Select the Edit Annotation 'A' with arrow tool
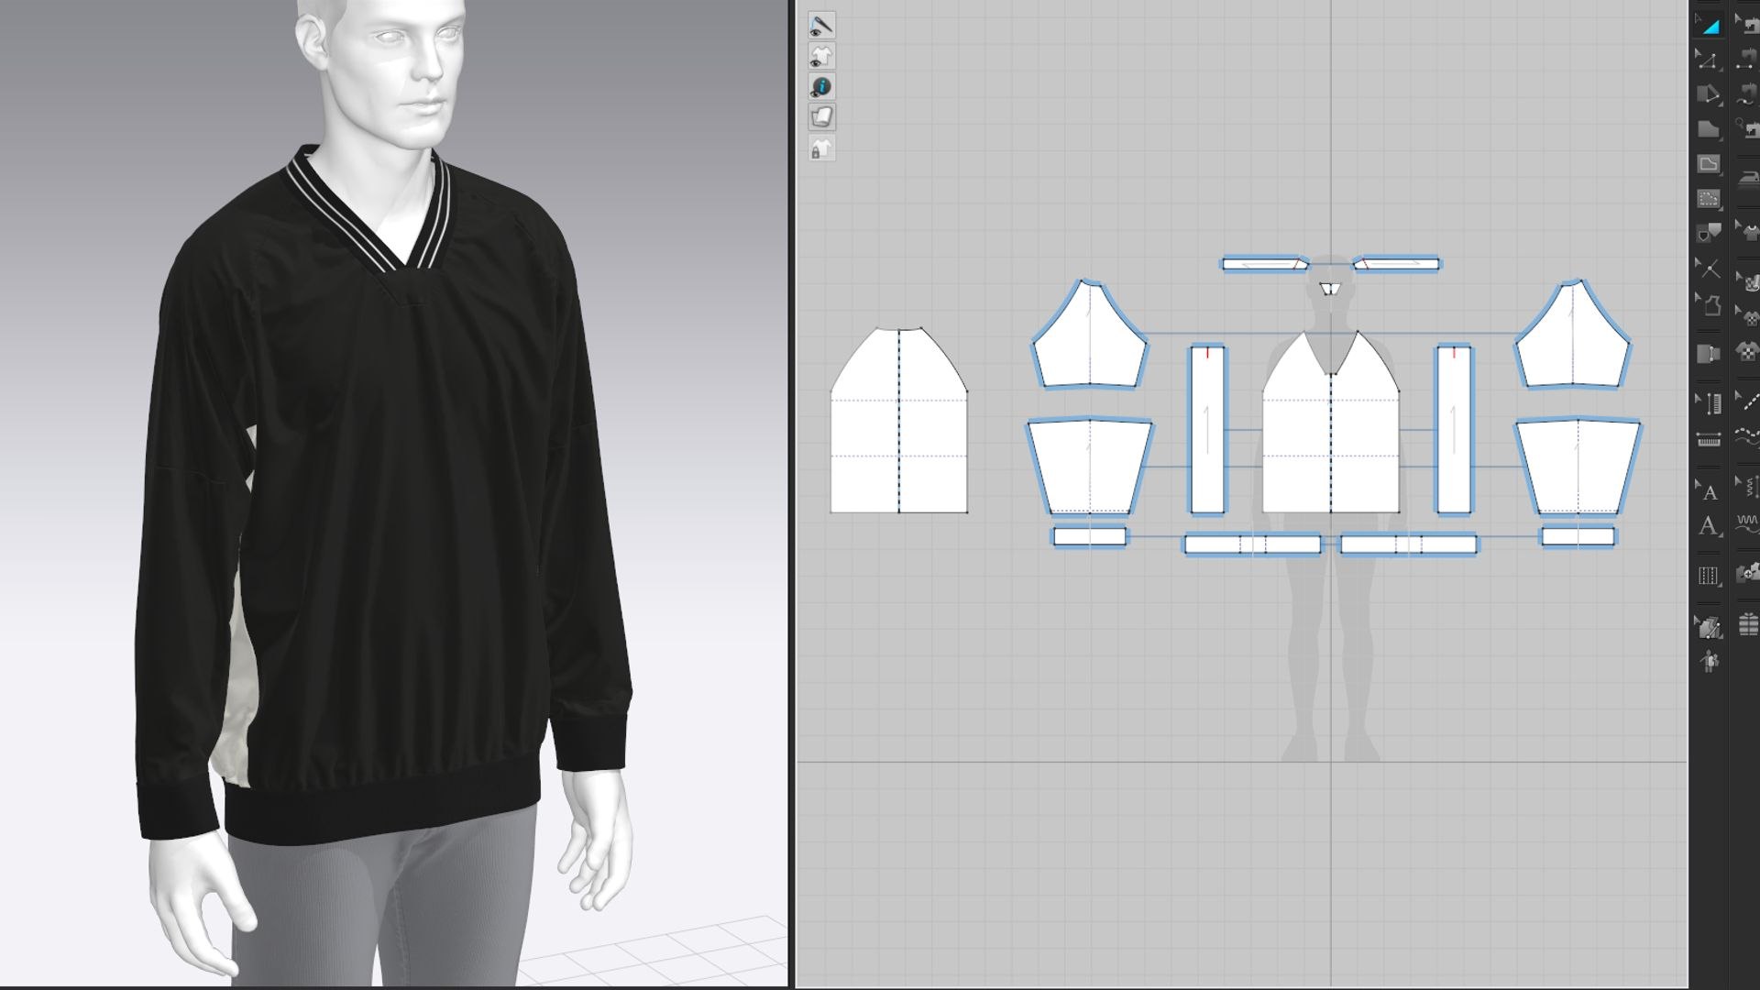Image resolution: width=1760 pixels, height=990 pixels. click(1709, 491)
